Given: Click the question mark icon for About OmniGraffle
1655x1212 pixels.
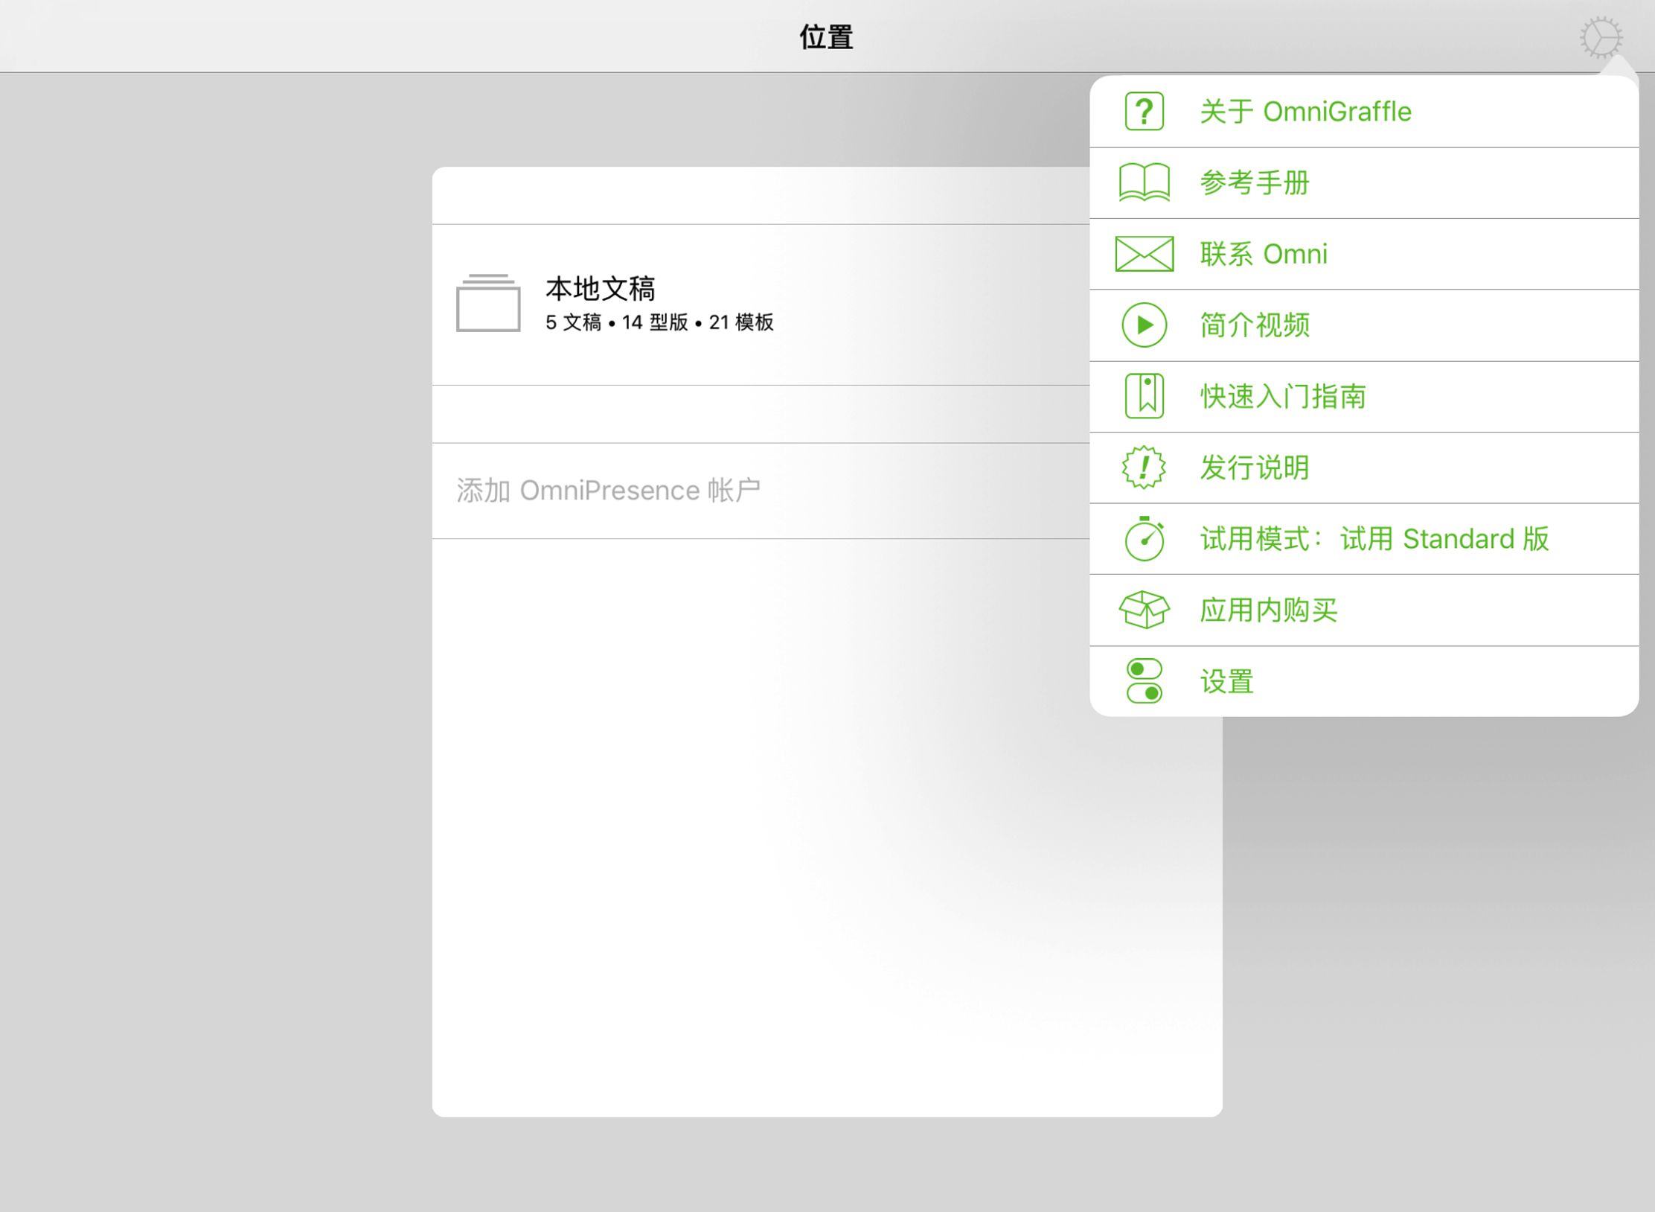Looking at the screenshot, I should [1144, 112].
